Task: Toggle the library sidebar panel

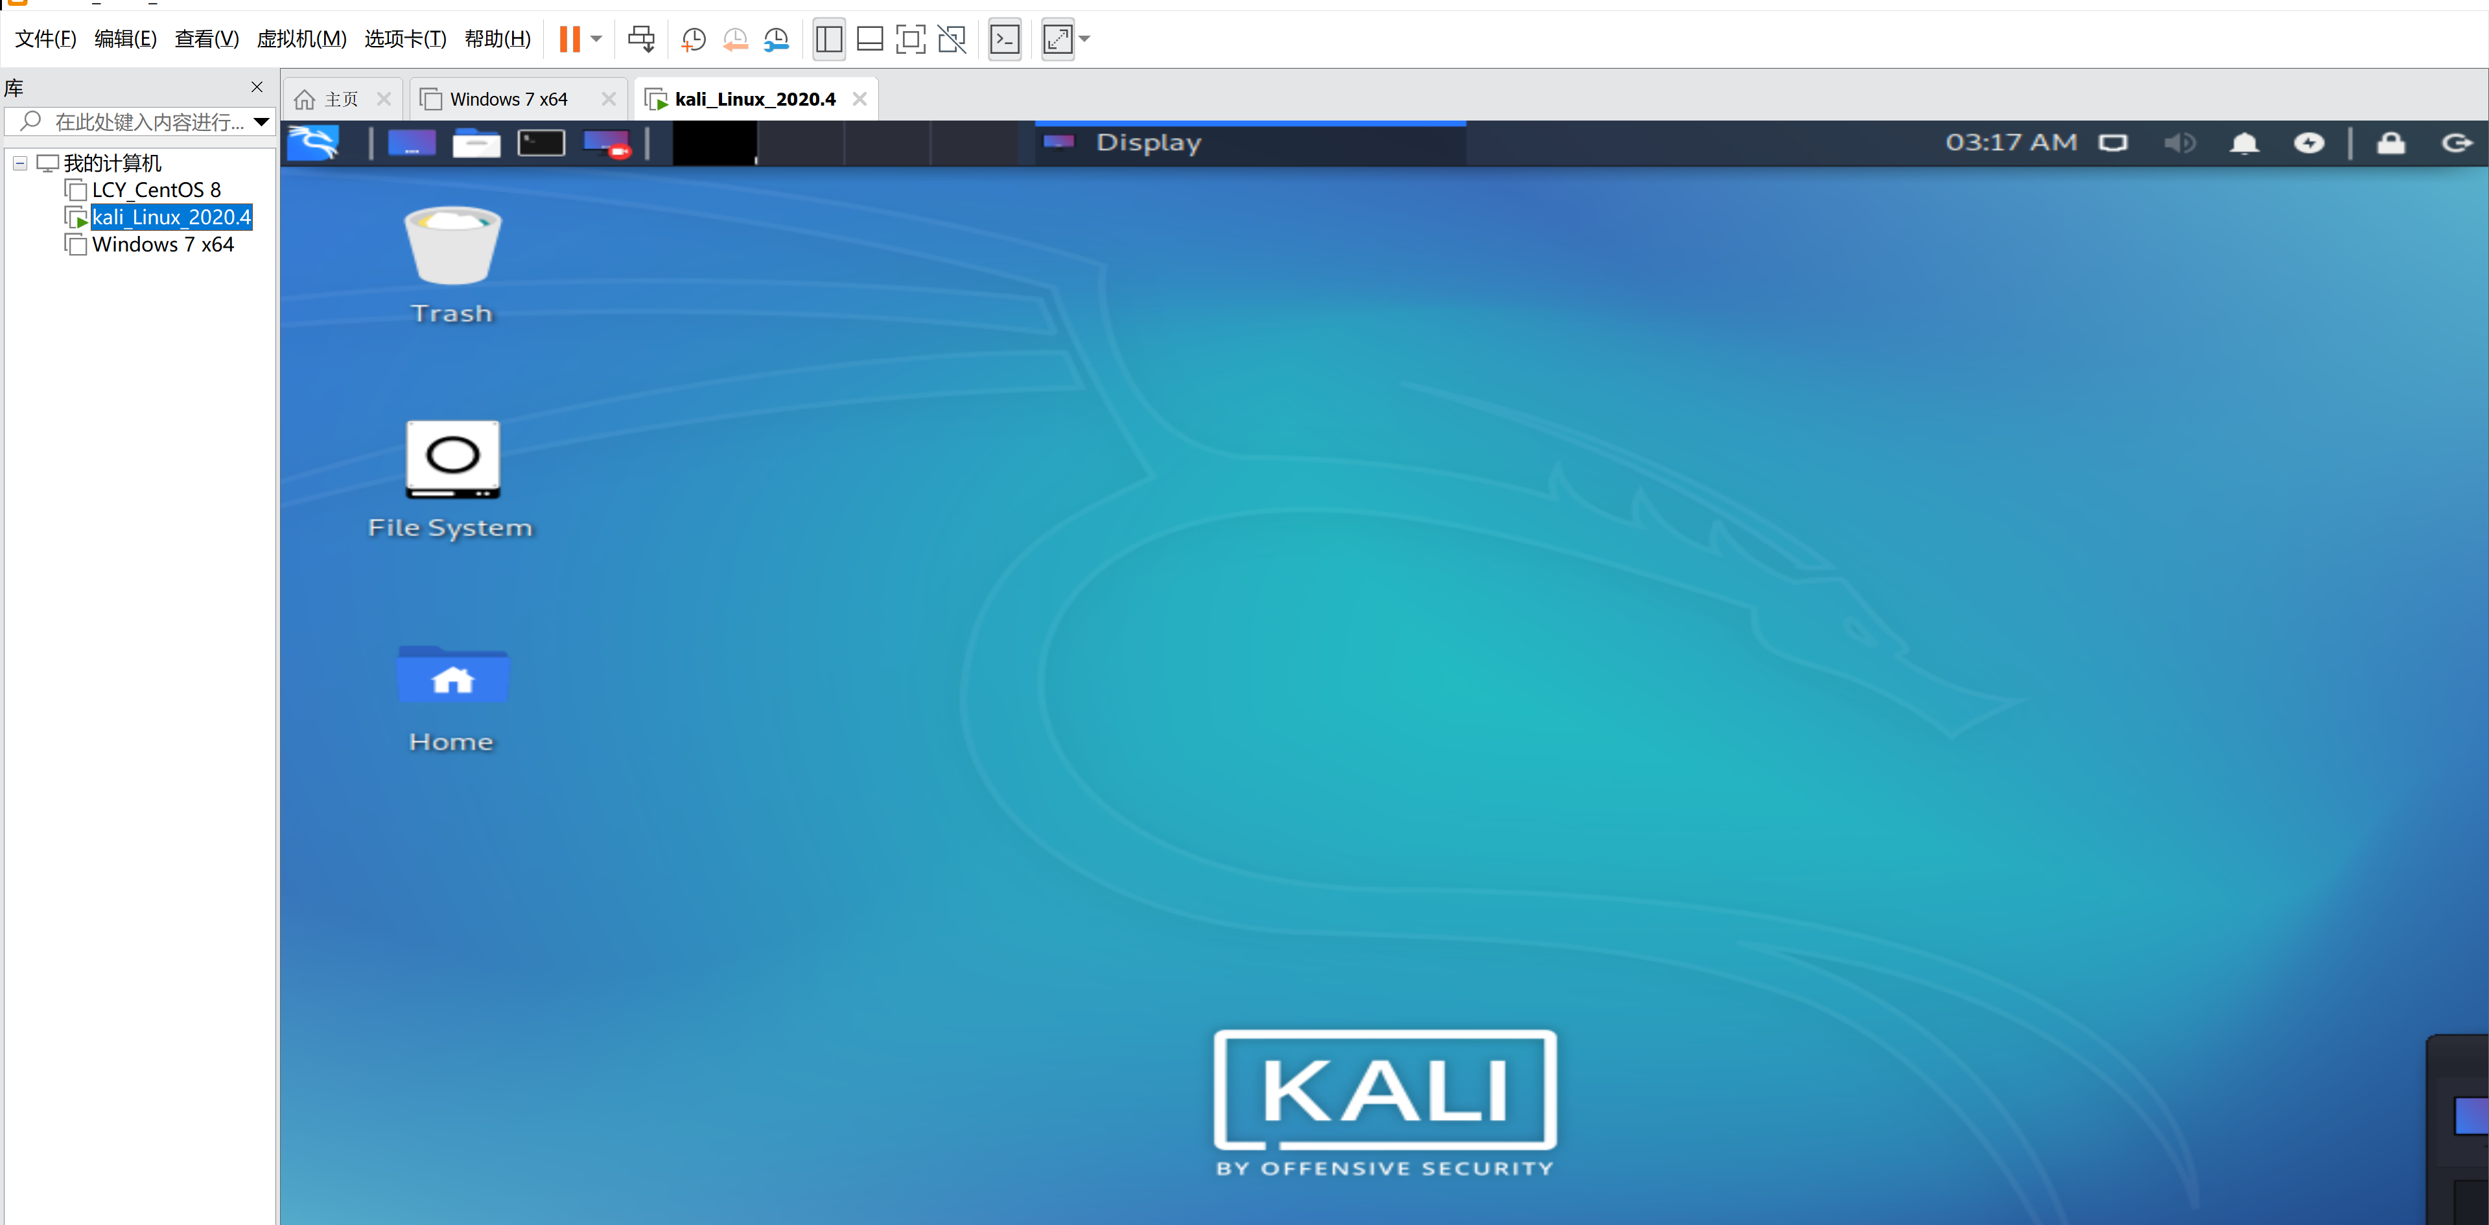Action: pos(828,40)
